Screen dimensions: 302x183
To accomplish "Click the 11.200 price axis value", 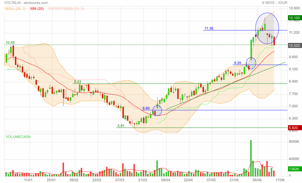I will [x=294, y=32].
